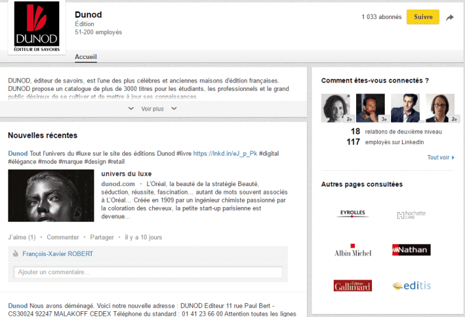Click the Dunod company name heading

pos(89,15)
